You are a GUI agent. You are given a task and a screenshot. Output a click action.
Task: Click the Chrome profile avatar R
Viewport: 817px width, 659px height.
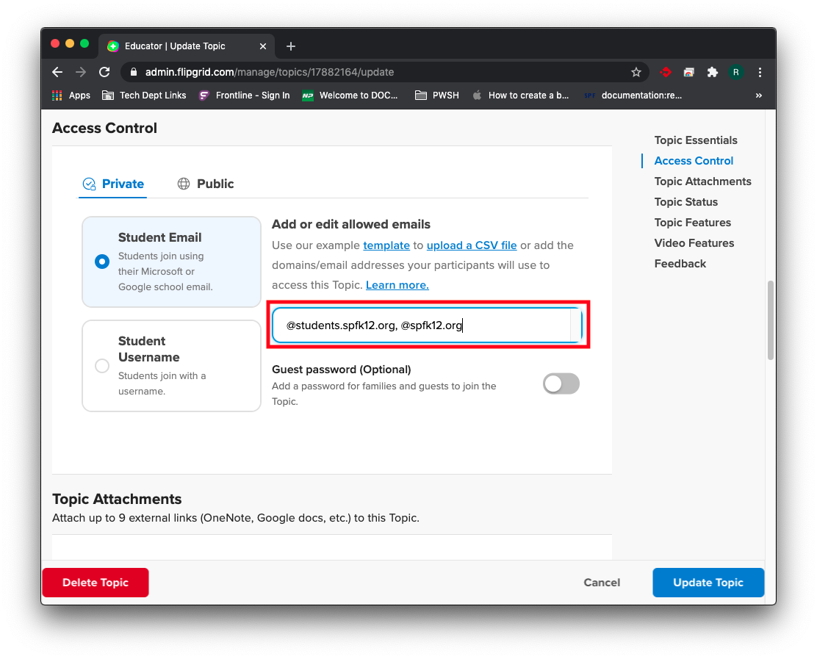735,72
